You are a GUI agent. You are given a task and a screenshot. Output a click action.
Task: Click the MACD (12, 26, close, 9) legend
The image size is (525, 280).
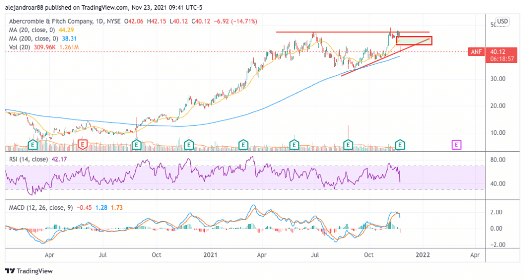[41, 207]
